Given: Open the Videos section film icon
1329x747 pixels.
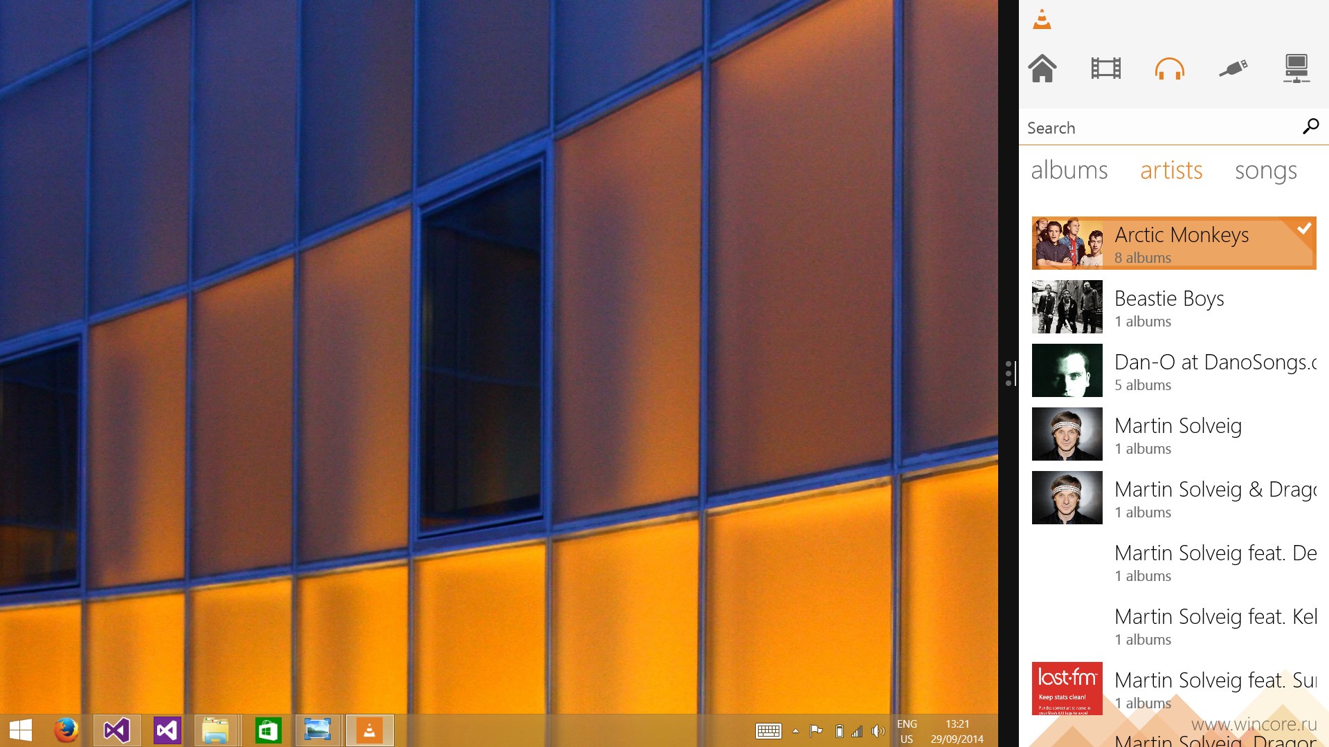Looking at the screenshot, I should (x=1105, y=68).
